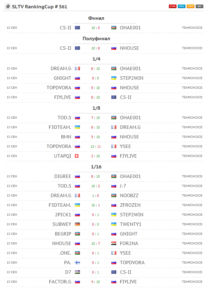This screenshot has width=206, height=292.
Task: Click the blue PRO league badge
Action: (x=182, y=6)
